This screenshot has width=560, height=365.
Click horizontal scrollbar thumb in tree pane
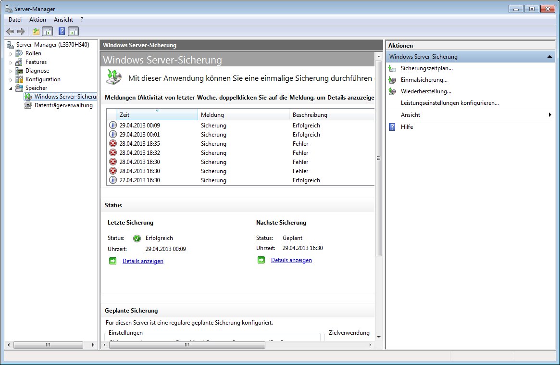pos(48,345)
